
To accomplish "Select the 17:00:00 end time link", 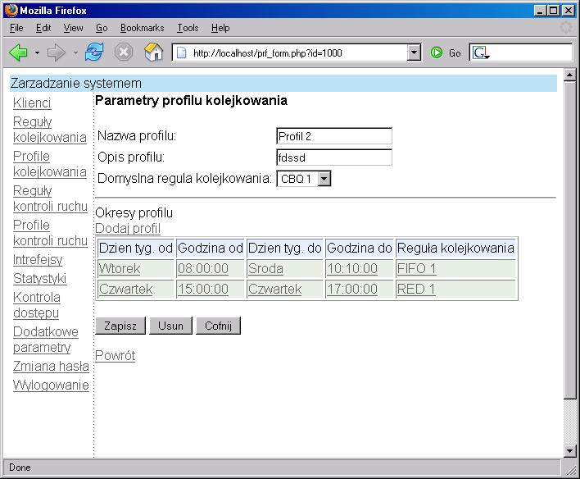I will coord(352,289).
